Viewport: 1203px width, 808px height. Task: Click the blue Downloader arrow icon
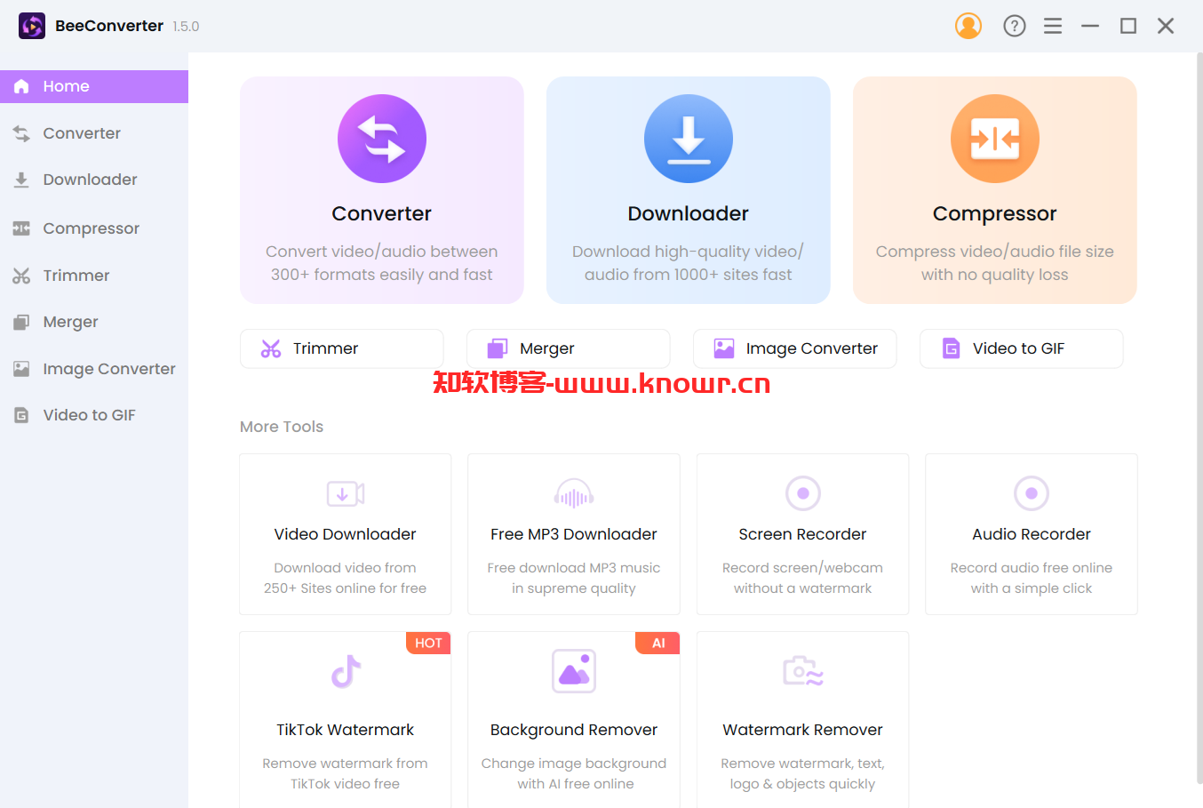point(689,139)
